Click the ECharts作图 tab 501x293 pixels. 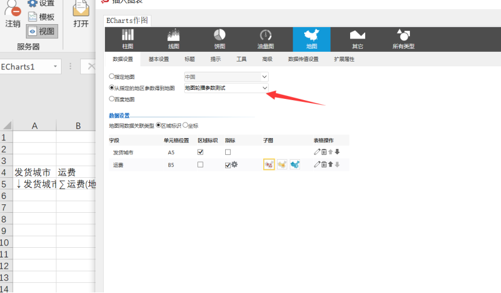127,20
